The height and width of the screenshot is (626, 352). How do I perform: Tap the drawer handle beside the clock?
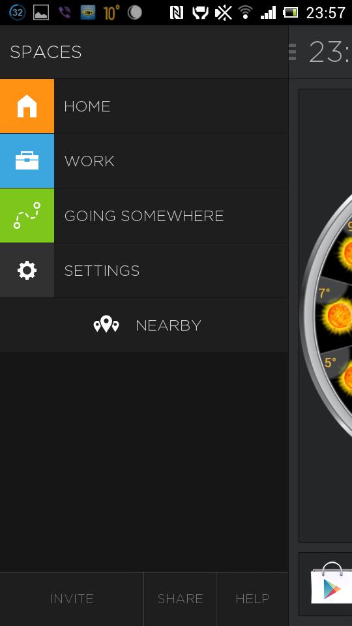click(293, 52)
